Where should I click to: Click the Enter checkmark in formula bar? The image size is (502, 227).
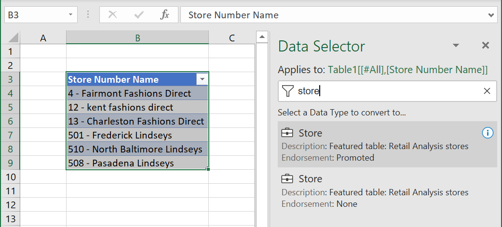pos(139,15)
